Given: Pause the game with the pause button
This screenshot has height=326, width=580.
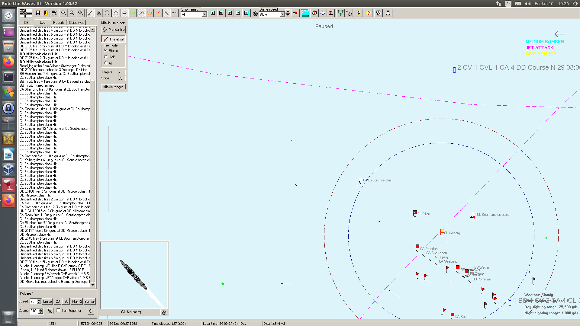Looking at the screenshot, I should tap(246, 13).
